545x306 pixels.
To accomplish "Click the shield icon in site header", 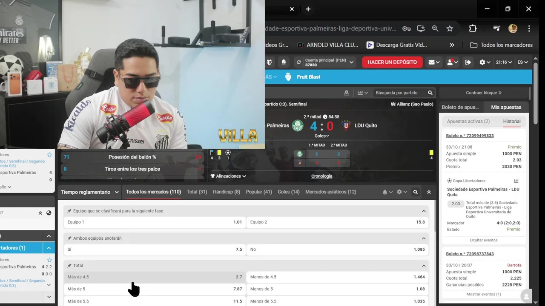I will tap(269, 62).
